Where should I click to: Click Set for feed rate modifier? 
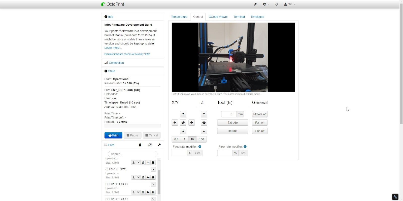[x=197, y=153]
